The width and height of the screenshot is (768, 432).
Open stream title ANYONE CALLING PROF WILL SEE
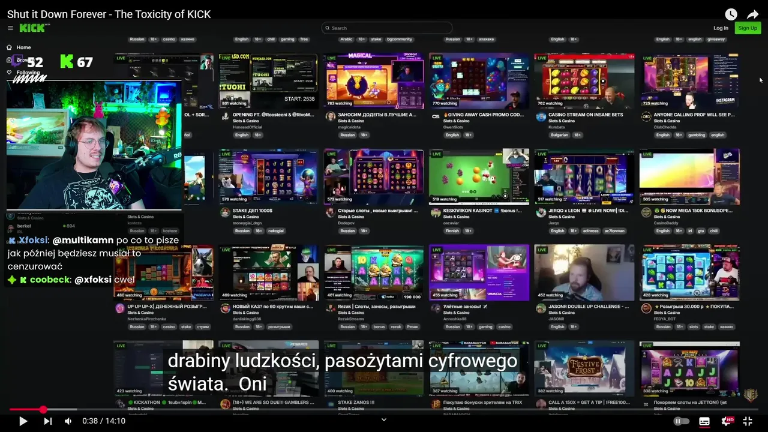pos(694,115)
